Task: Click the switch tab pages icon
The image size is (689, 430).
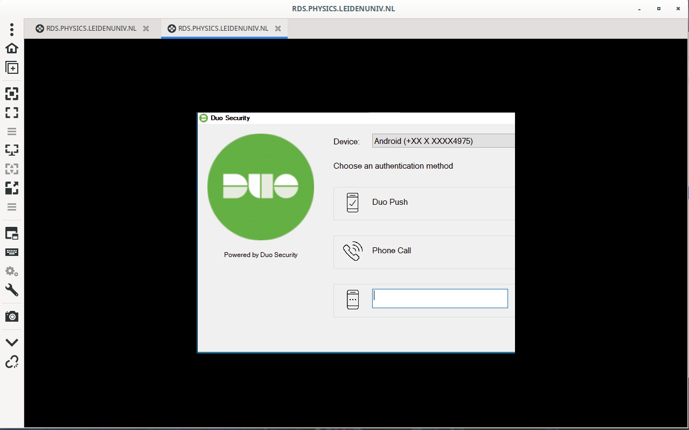Action: 12,233
